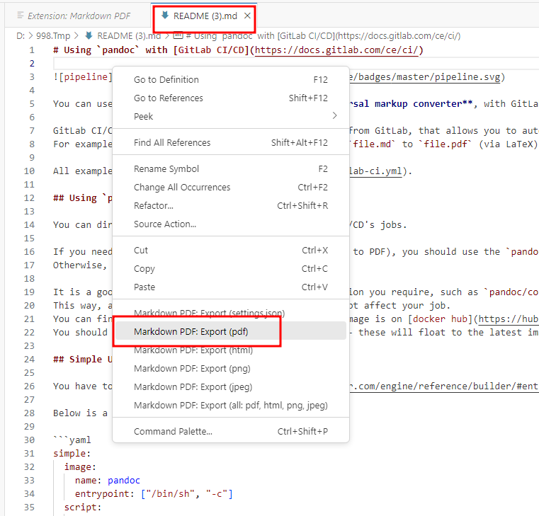Open Refactor... menu entry
Image resolution: width=539 pixels, height=516 pixels.
click(231, 206)
